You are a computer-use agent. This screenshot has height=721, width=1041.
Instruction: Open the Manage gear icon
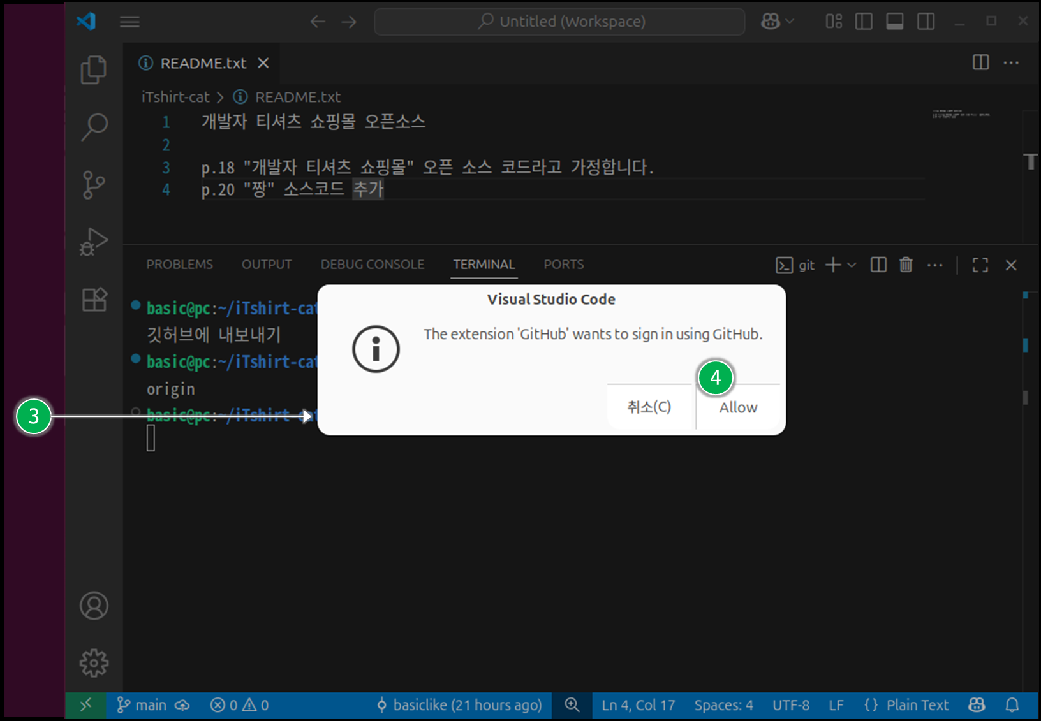tap(94, 663)
